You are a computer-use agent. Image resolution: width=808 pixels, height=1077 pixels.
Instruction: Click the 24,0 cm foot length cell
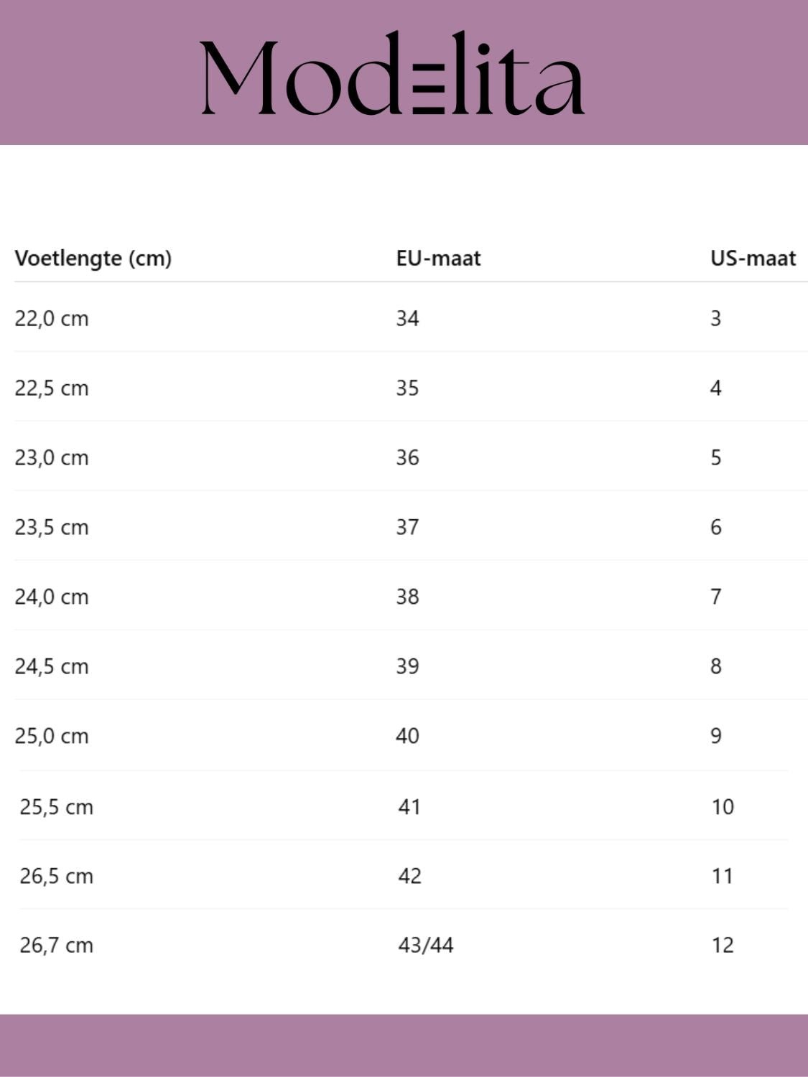click(x=52, y=597)
